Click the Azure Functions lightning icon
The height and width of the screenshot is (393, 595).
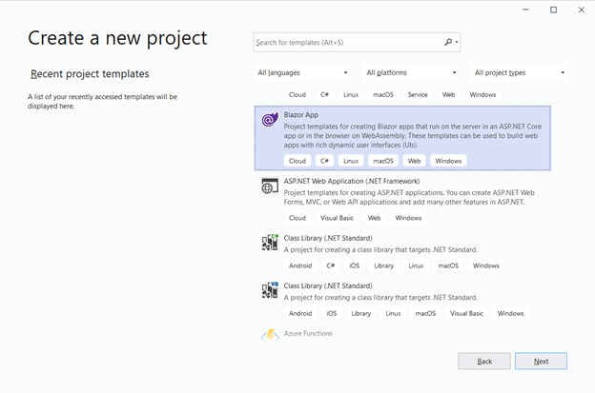269,334
